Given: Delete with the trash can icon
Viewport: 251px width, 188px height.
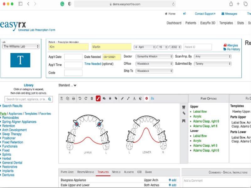Looking at the screenshot, I should tap(92, 98).
